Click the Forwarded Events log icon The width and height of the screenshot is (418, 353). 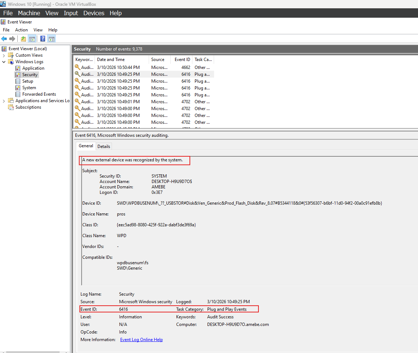18,94
